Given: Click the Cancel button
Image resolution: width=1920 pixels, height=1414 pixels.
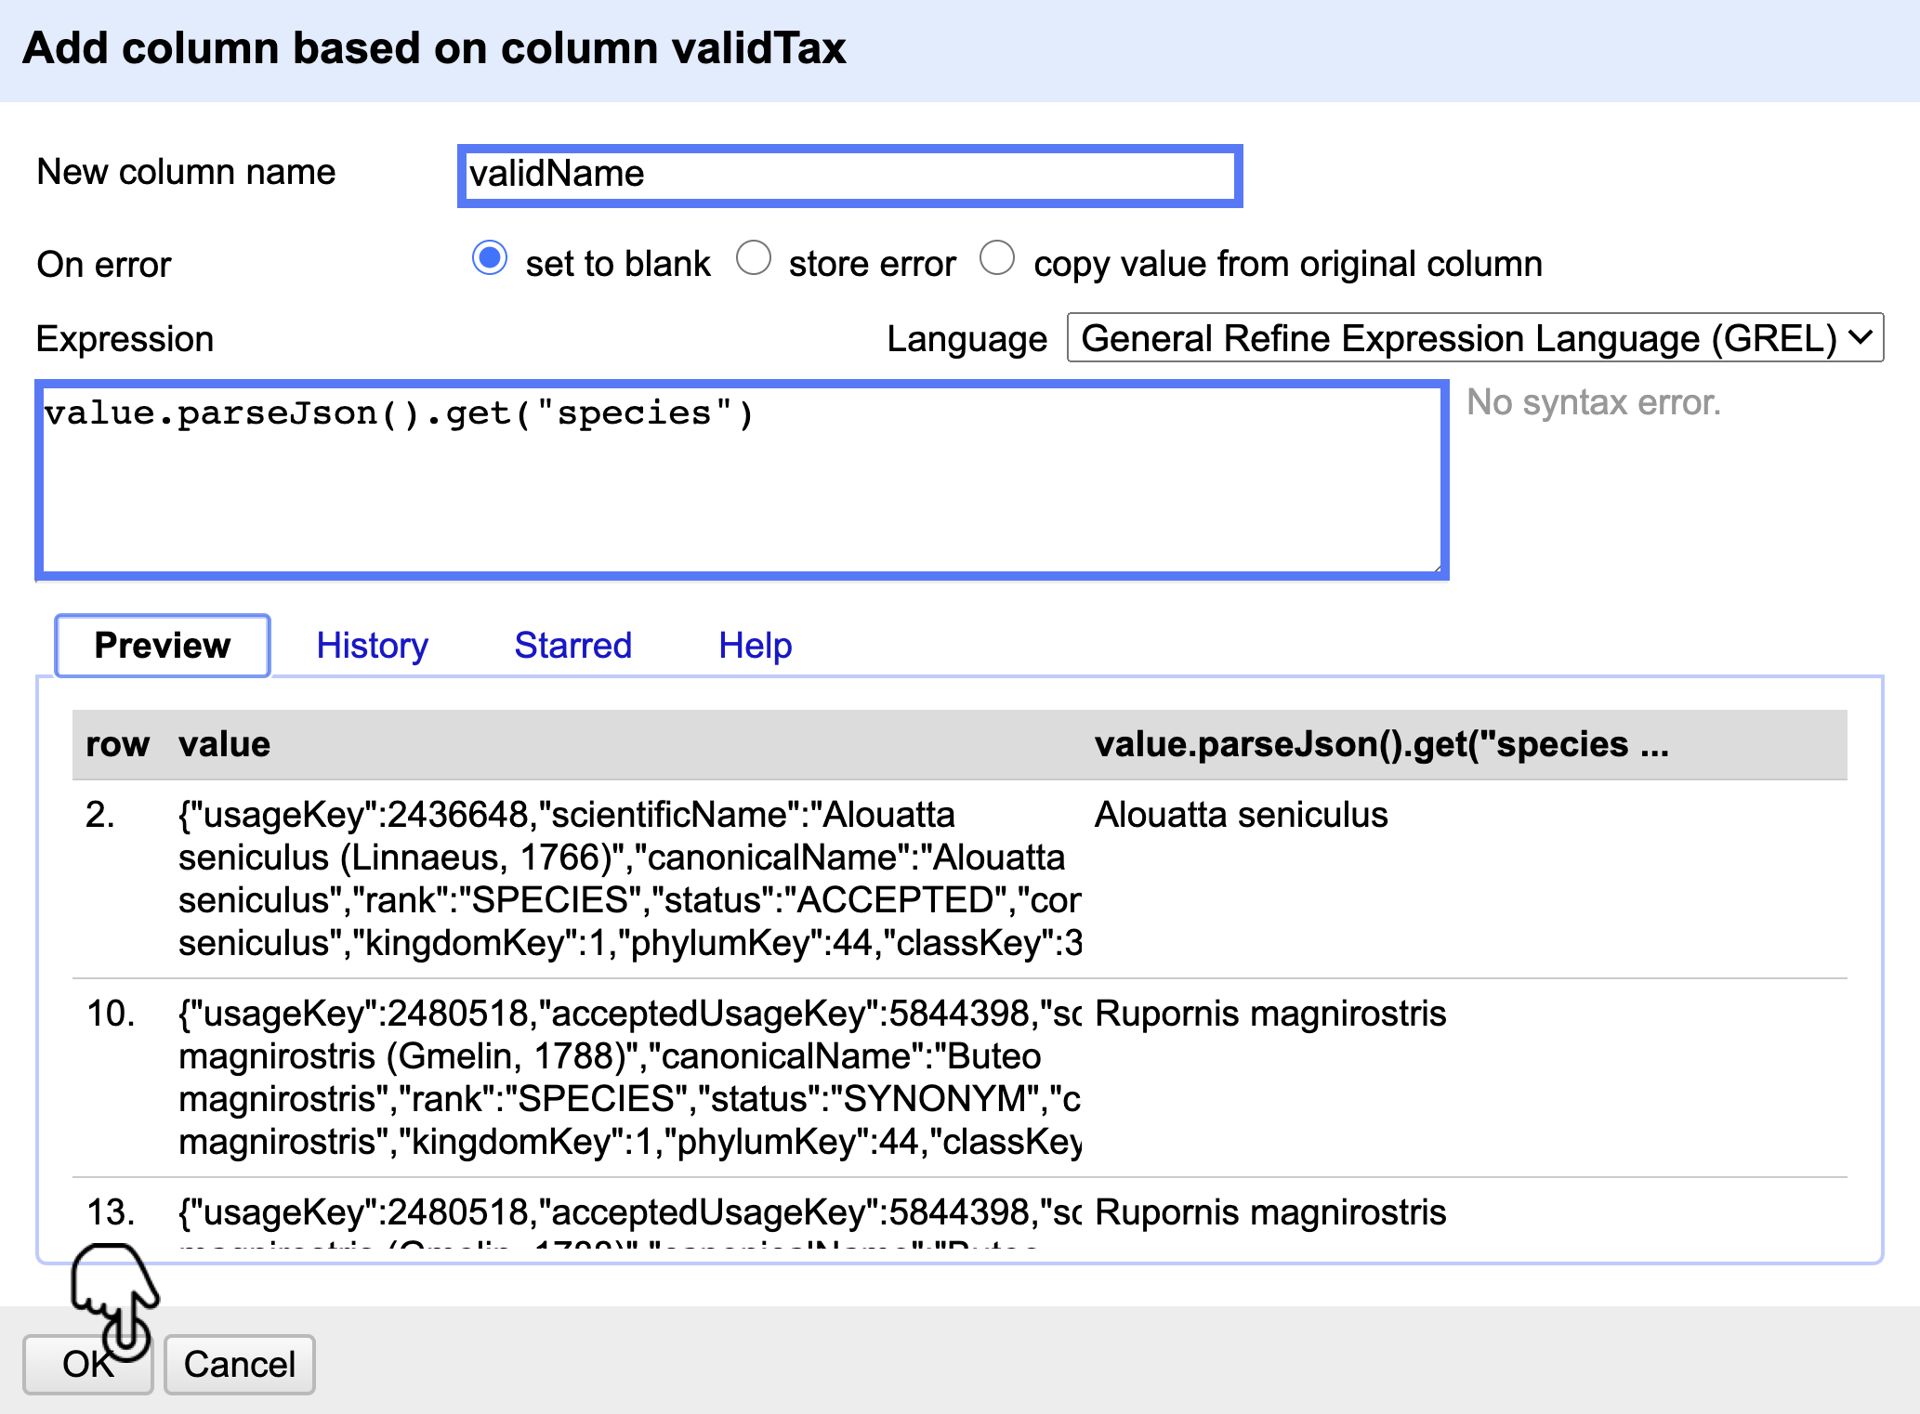Looking at the screenshot, I should [239, 1364].
